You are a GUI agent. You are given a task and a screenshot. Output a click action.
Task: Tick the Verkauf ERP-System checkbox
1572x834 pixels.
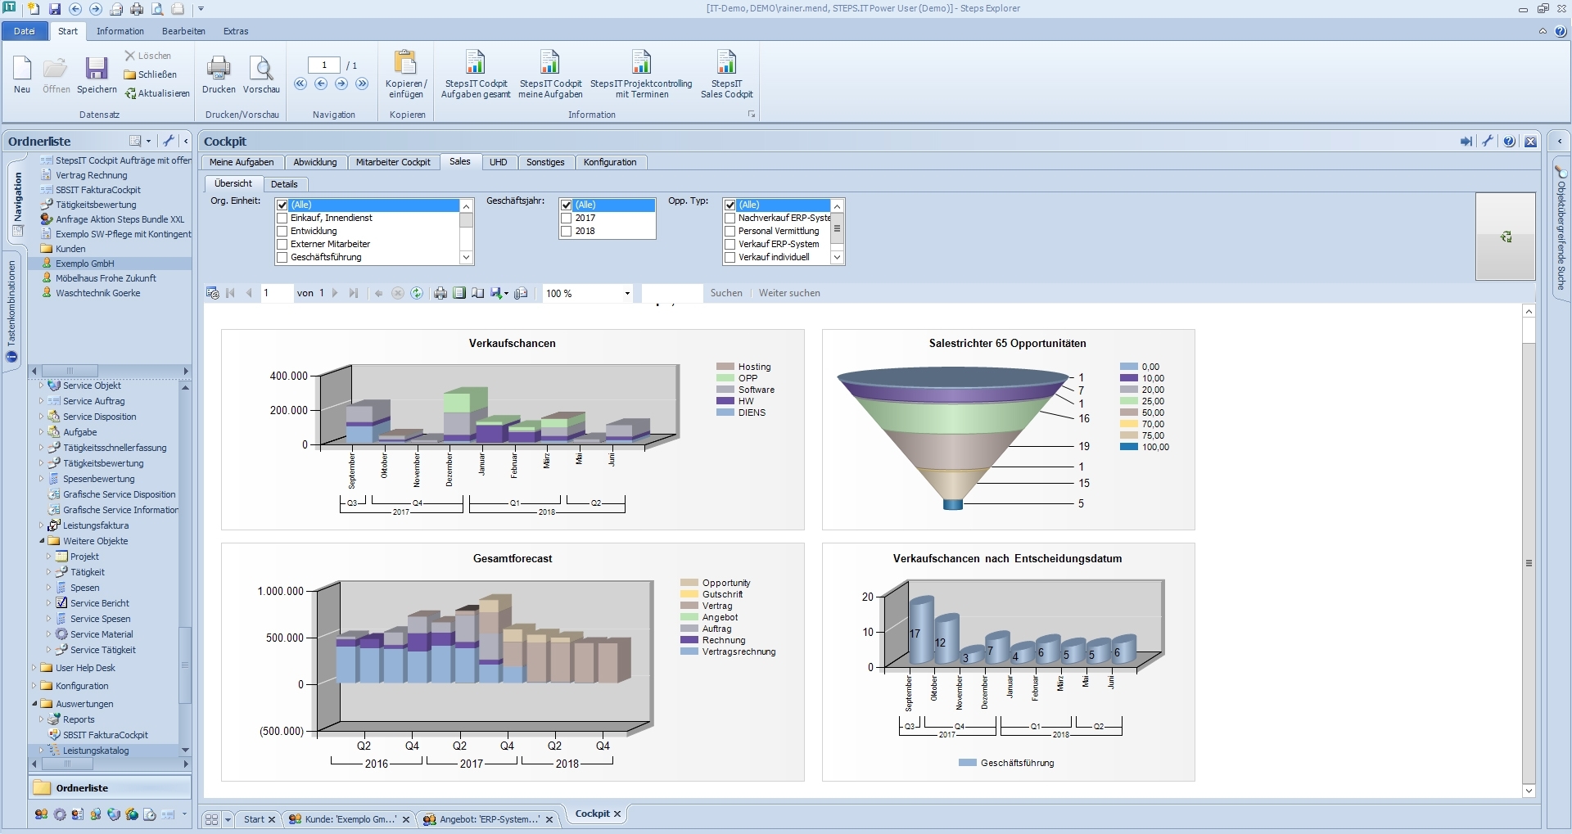730,245
